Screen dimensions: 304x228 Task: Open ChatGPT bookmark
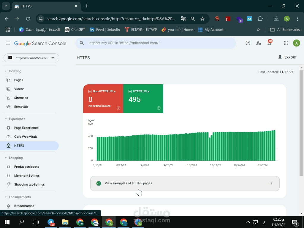[75, 30]
